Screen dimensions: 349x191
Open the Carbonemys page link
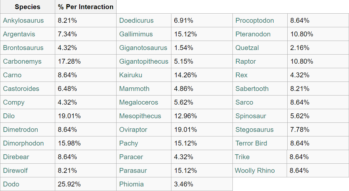22,61
